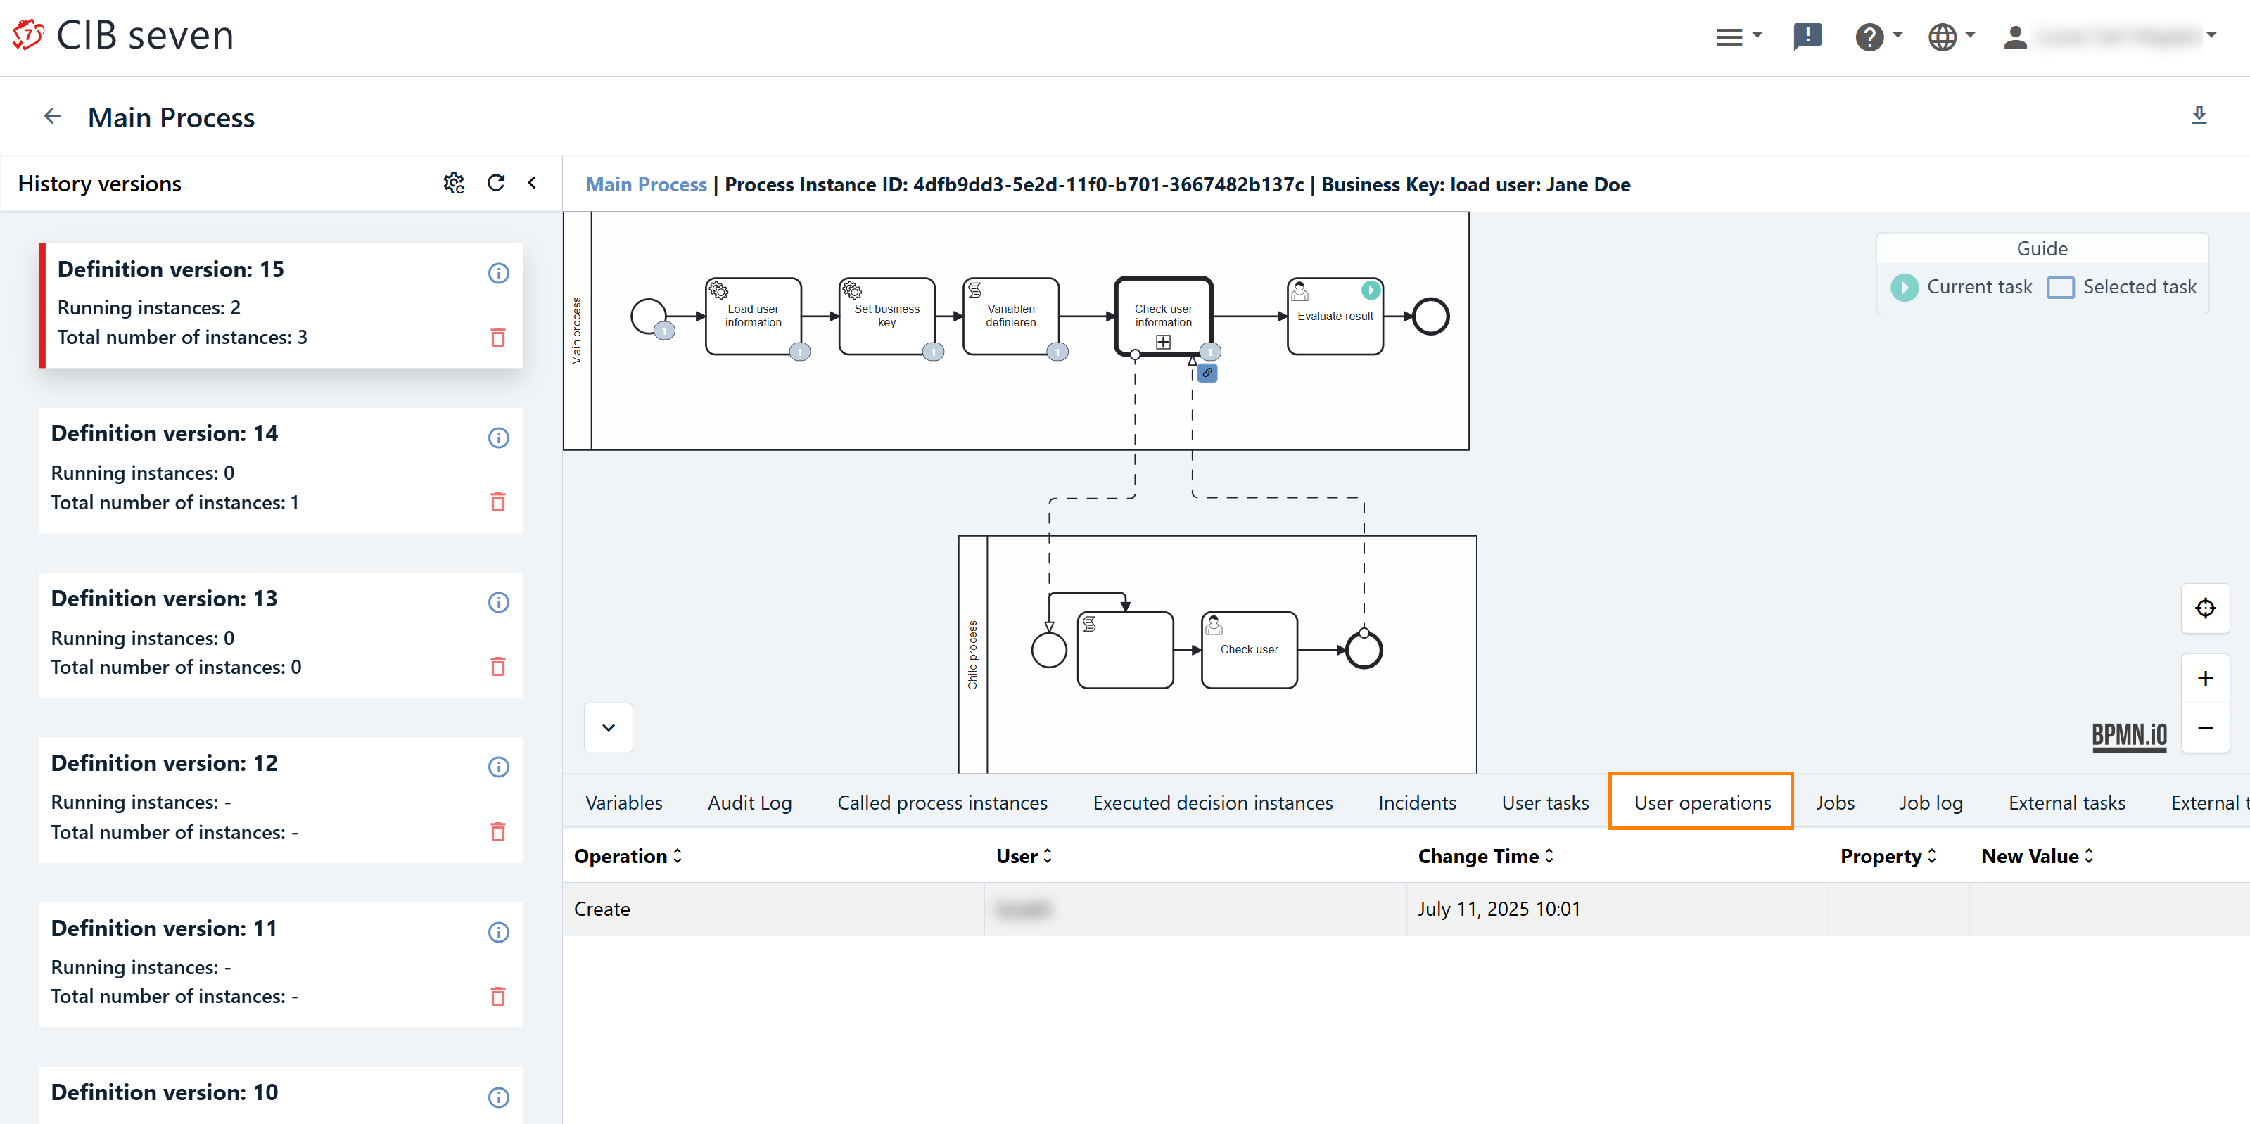Click the download diagram icon
The height and width of the screenshot is (1124, 2250).
2199,116
